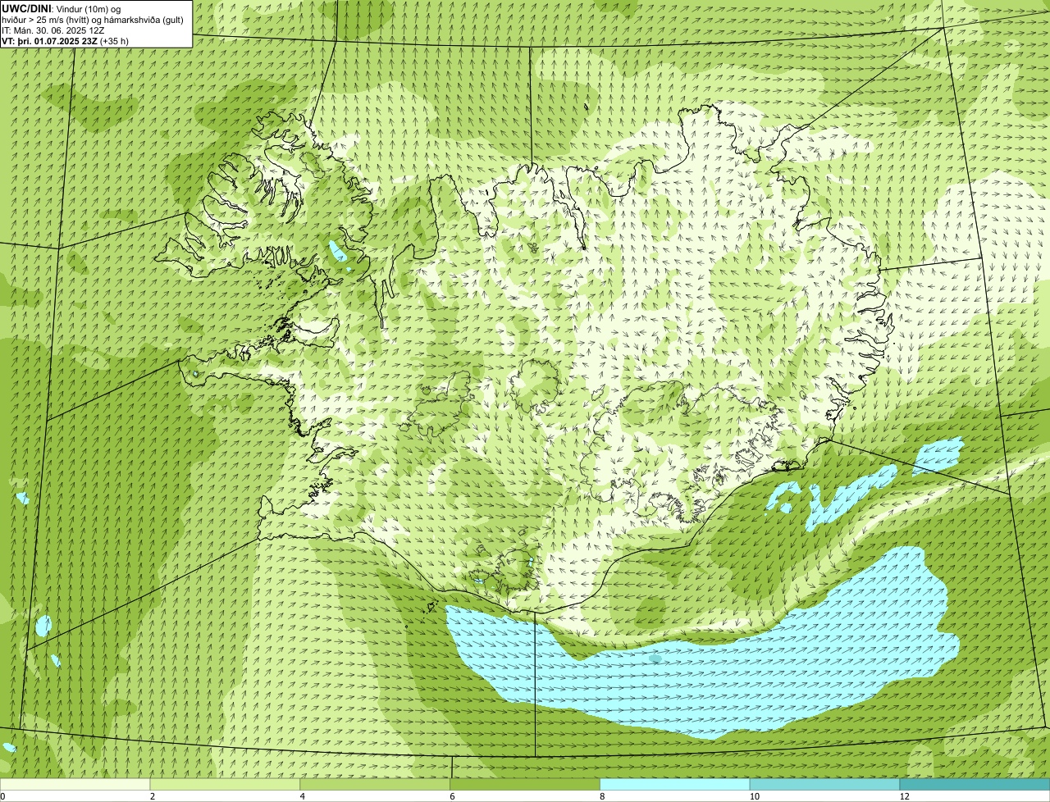
Task: Select the 2–4 light green scale segment
Action: pos(226,785)
